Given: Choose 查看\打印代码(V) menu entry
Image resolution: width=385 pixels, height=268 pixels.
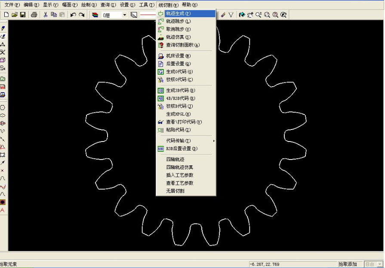Looking at the screenshot, I should [x=186, y=122].
